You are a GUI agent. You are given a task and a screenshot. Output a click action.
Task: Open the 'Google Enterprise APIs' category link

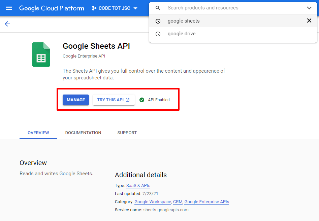pos(207,202)
